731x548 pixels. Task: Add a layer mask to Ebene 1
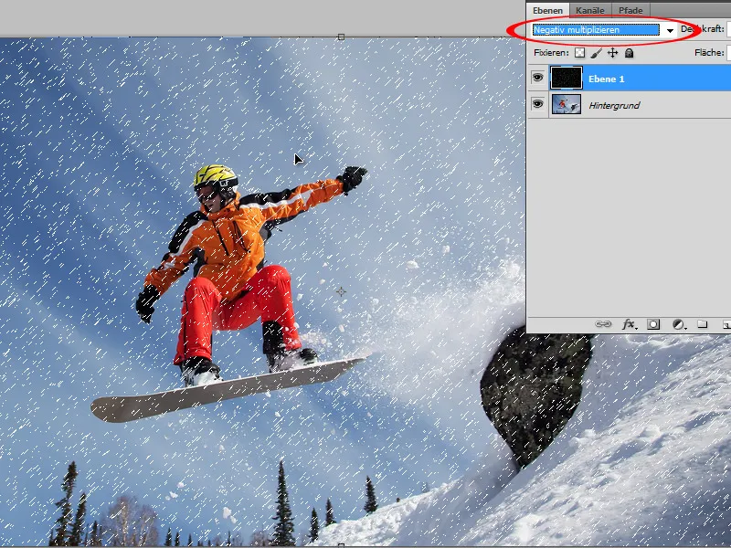[652, 323]
